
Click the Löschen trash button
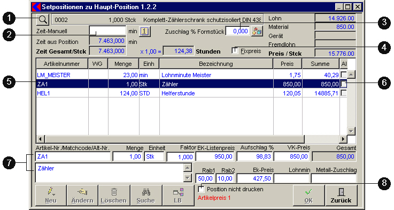coord(114,196)
